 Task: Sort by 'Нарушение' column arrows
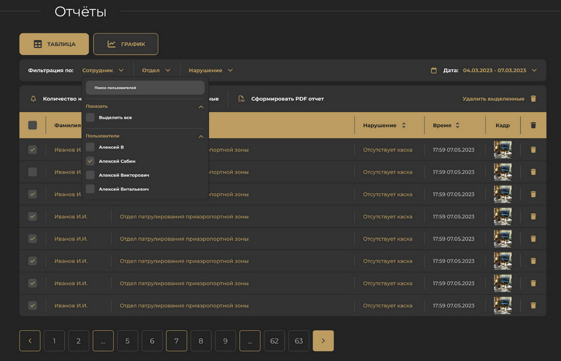point(404,125)
